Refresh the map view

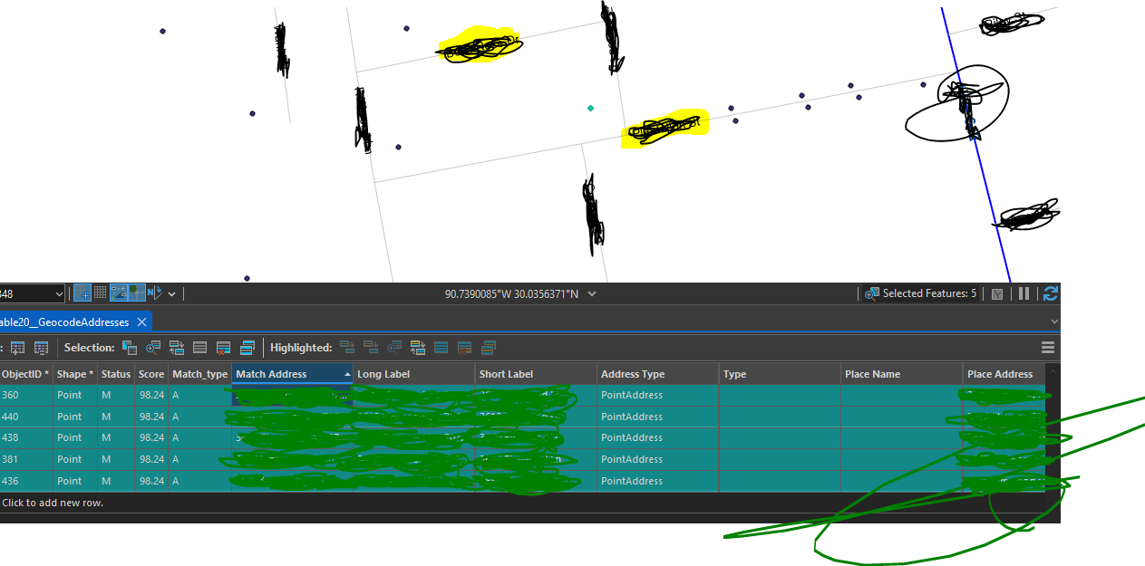pos(1050,293)
